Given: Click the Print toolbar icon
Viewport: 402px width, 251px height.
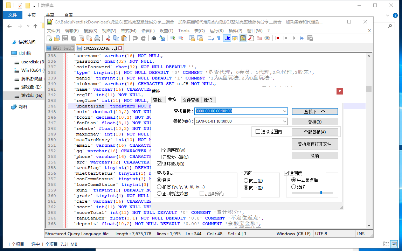Looking at the screenshot, I should pyautogui.click(x=97, y=38).
